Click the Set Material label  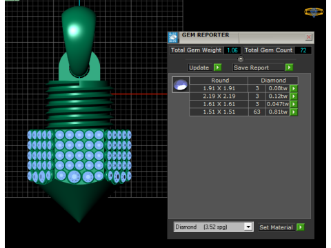coord(276,227)
